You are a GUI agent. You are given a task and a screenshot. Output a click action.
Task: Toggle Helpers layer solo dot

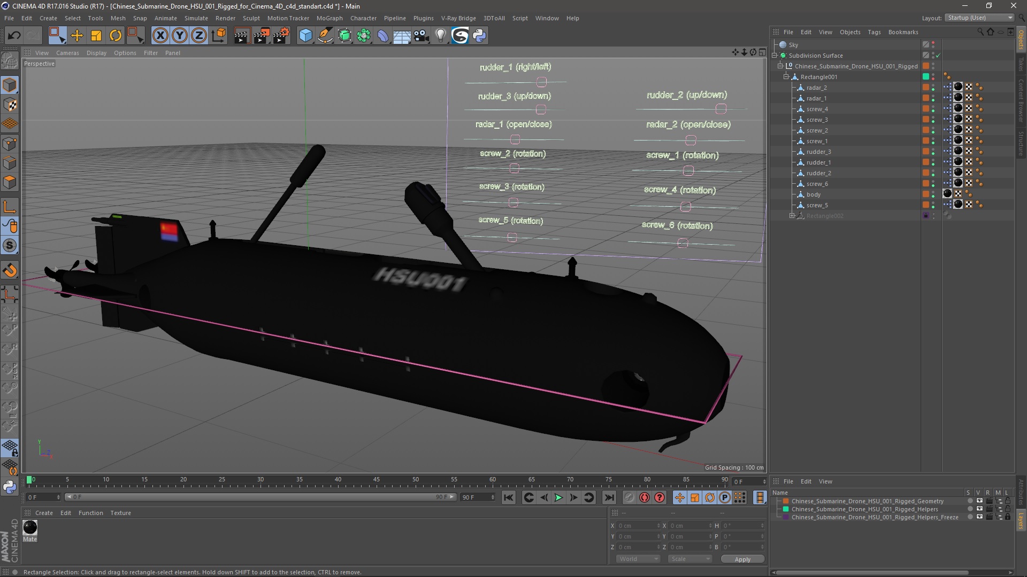pos(970,509)
